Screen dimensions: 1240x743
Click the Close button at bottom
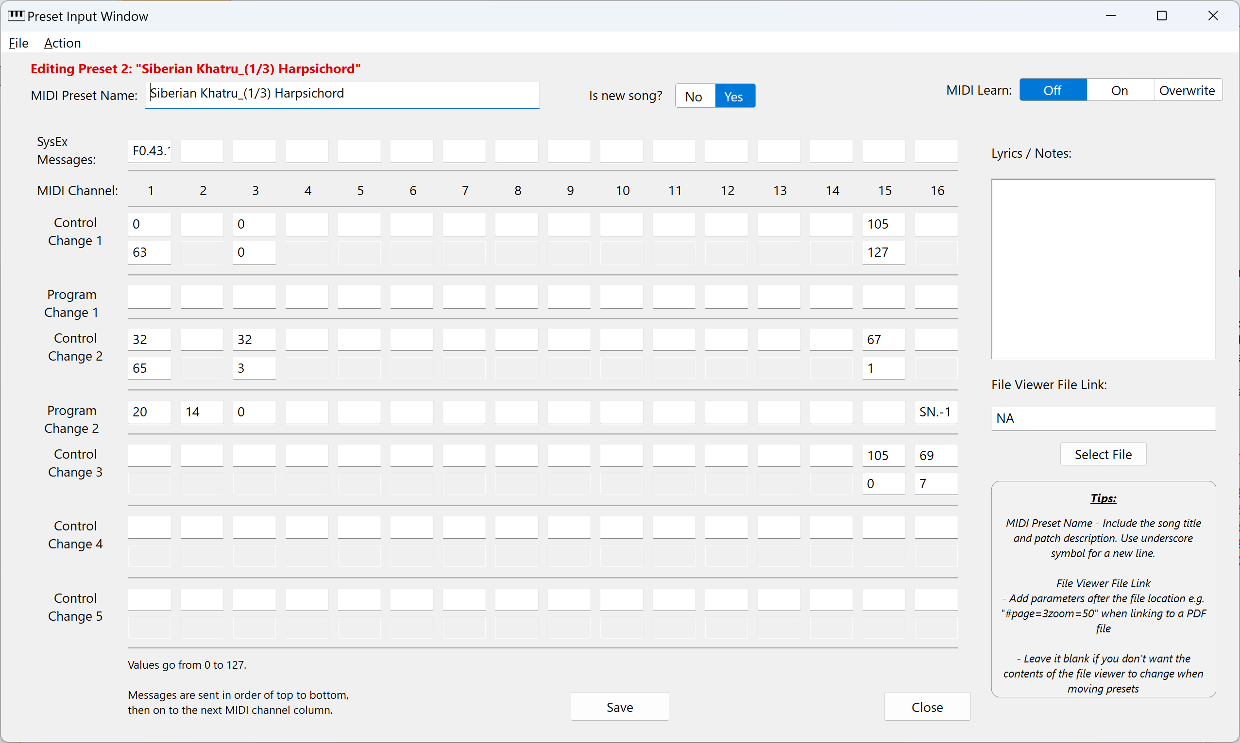927,707
